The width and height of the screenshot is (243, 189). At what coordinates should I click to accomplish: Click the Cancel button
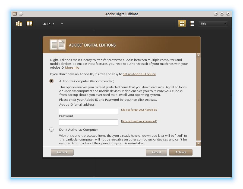click(x=156, y=152)
